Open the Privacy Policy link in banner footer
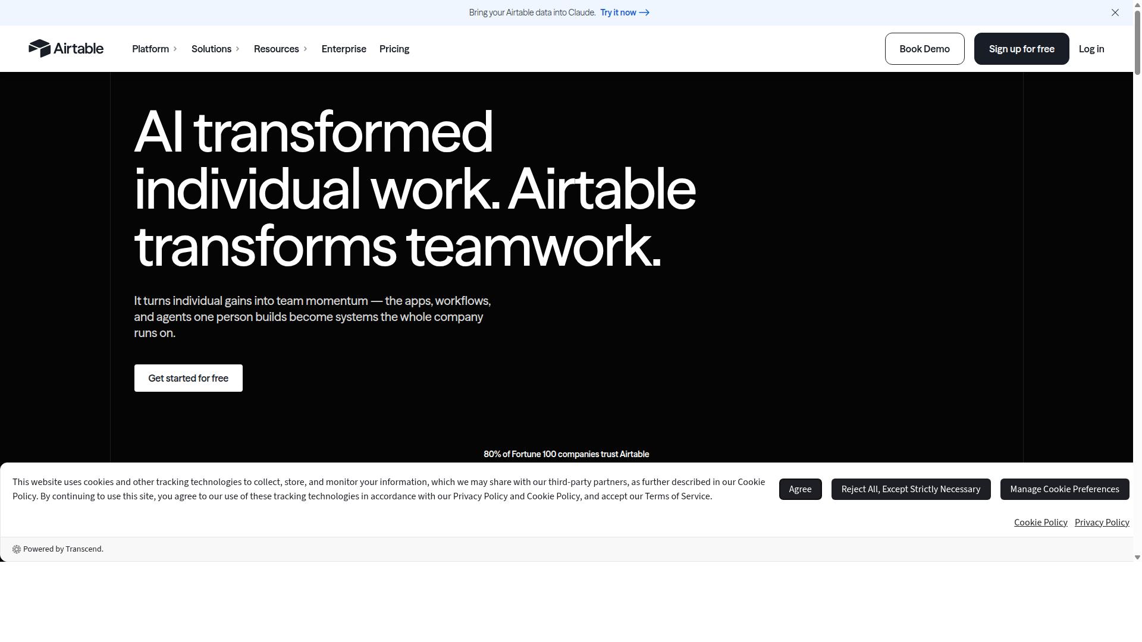 [1102, 523]
